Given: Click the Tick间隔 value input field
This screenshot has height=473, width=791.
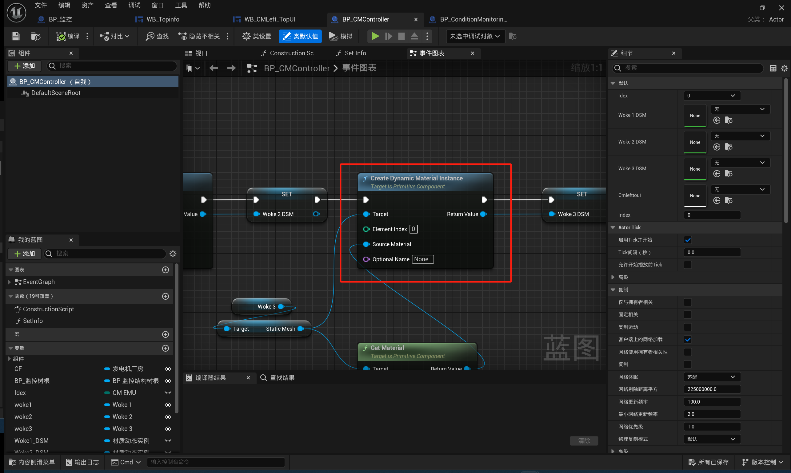Looking at the screenshot, I should tap(712, 252).
